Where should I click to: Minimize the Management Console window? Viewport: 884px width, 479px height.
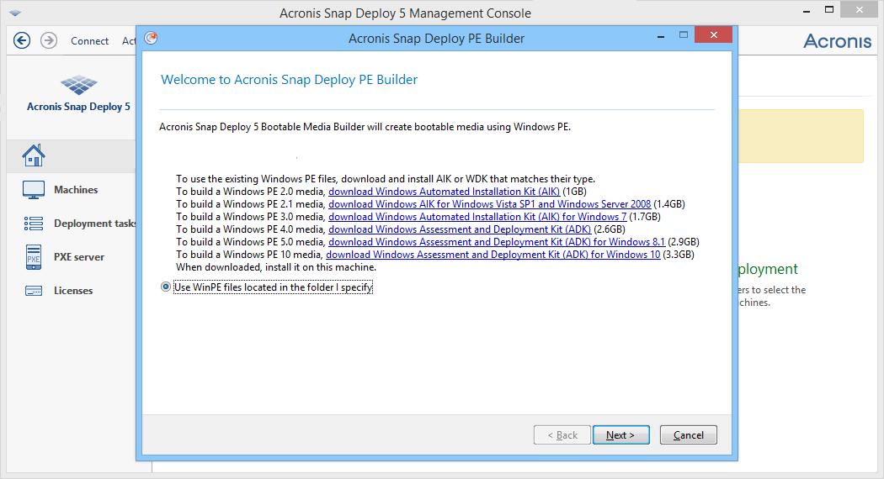(807, 10)
